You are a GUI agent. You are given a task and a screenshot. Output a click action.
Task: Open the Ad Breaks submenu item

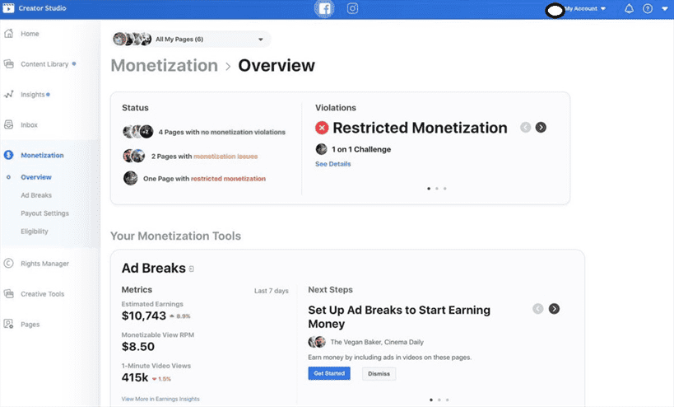(36, 195)
